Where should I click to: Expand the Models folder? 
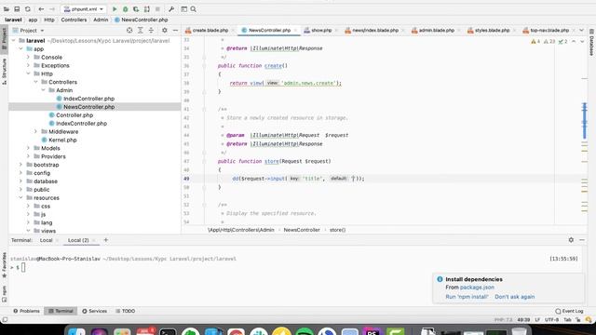coord(28,149)
